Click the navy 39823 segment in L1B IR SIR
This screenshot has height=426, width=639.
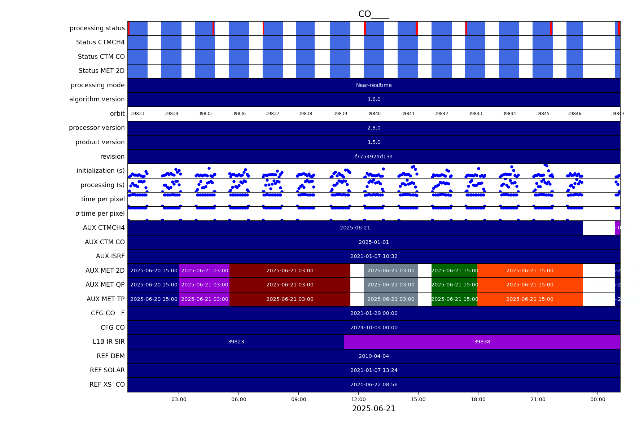coord(236,342)
